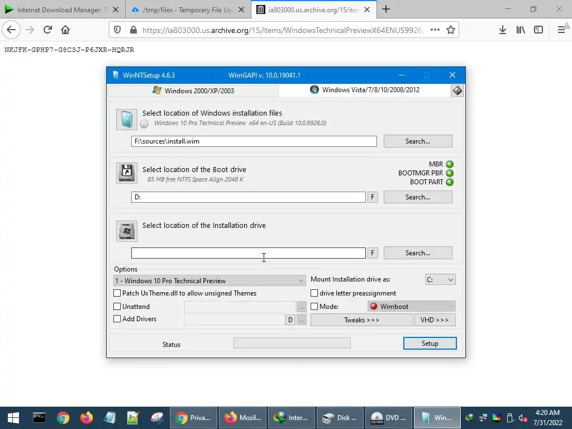Viewport: 572px width, 429px height.
Task: Click the Windows installation files icon
Action: click(127, 120)
